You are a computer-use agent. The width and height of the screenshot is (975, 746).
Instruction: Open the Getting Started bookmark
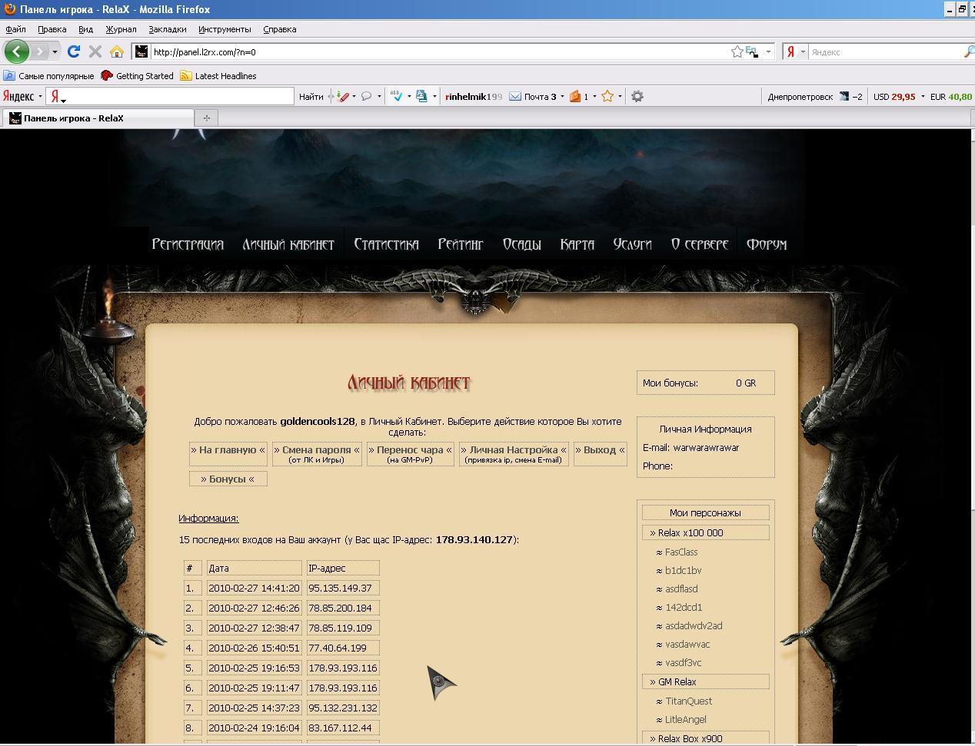point(137,76)
